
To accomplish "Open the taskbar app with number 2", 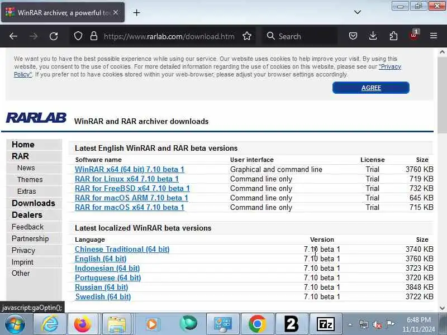I will coord(292,324).
